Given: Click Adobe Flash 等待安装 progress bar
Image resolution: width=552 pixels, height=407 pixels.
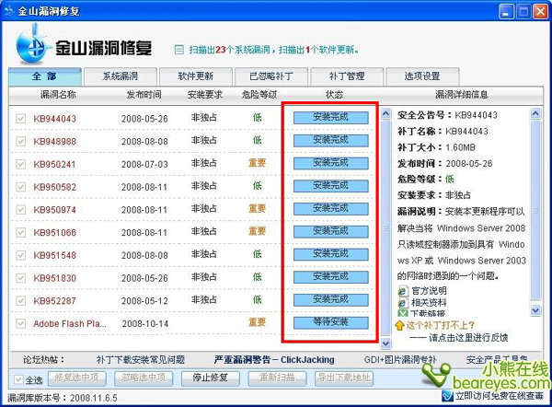Looking at the screenshot, I should pos(331,322).
